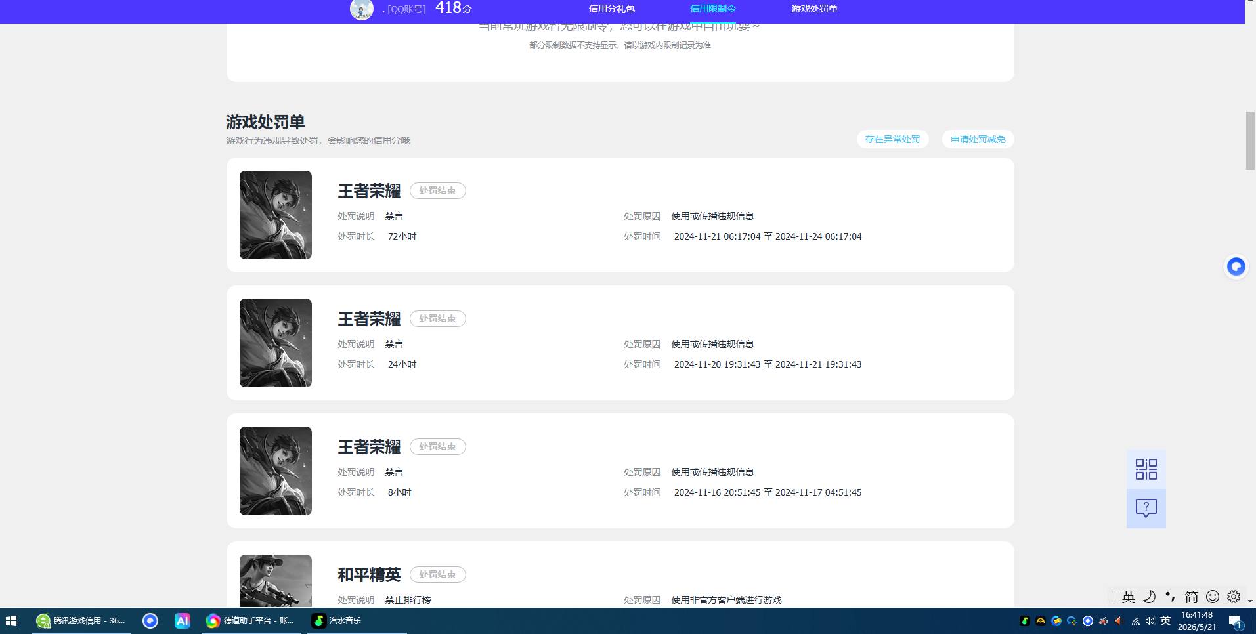This screenshot has height=634, width=1256.
Task: Click the cloud sync tray icon
Action: (x=1072, y=621)
